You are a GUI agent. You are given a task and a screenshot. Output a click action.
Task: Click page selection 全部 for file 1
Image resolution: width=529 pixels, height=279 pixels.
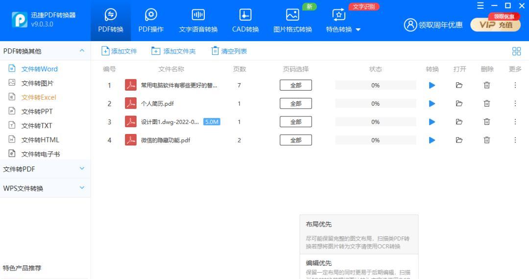point(295,85)
